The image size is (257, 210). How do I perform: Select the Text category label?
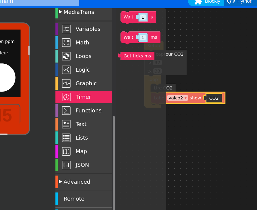pyautogui.click(x=81, y=124)
